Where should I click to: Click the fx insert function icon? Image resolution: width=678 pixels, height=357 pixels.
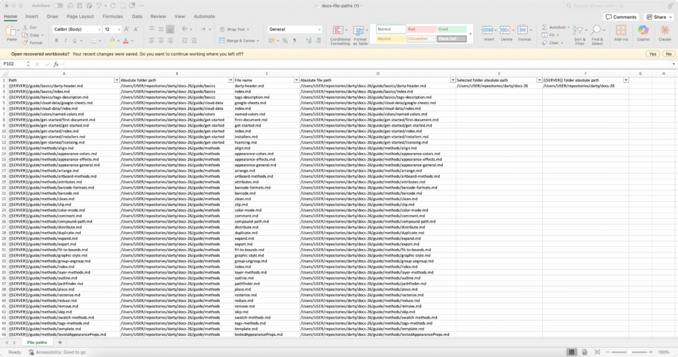click(56, 64)
